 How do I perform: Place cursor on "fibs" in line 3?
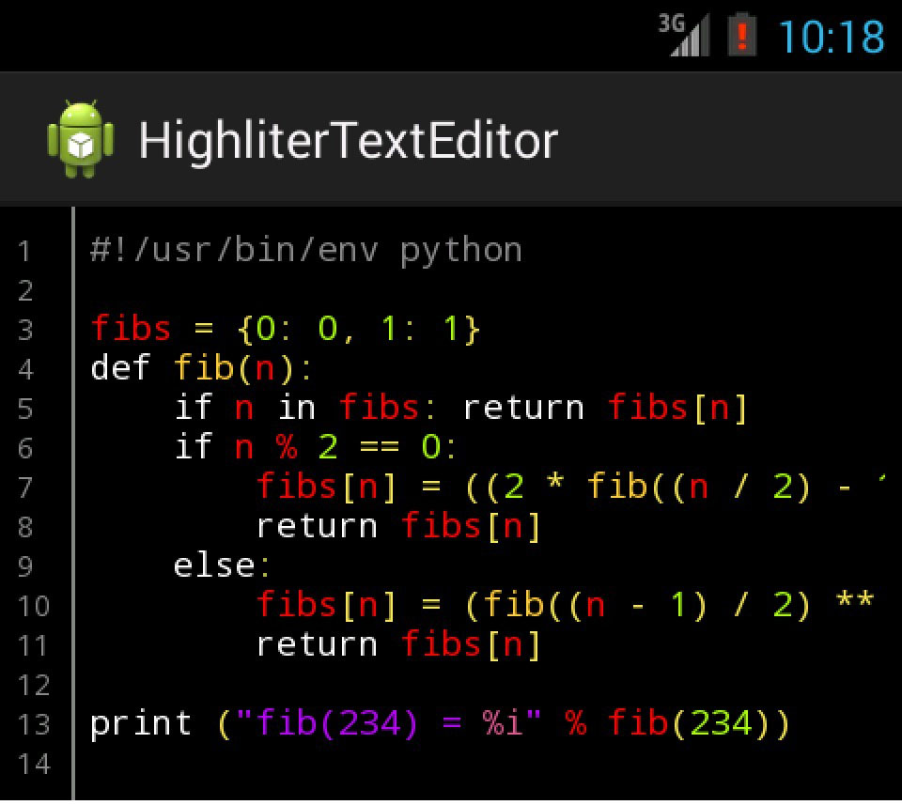pyautogui.click(x=131, y=329)
